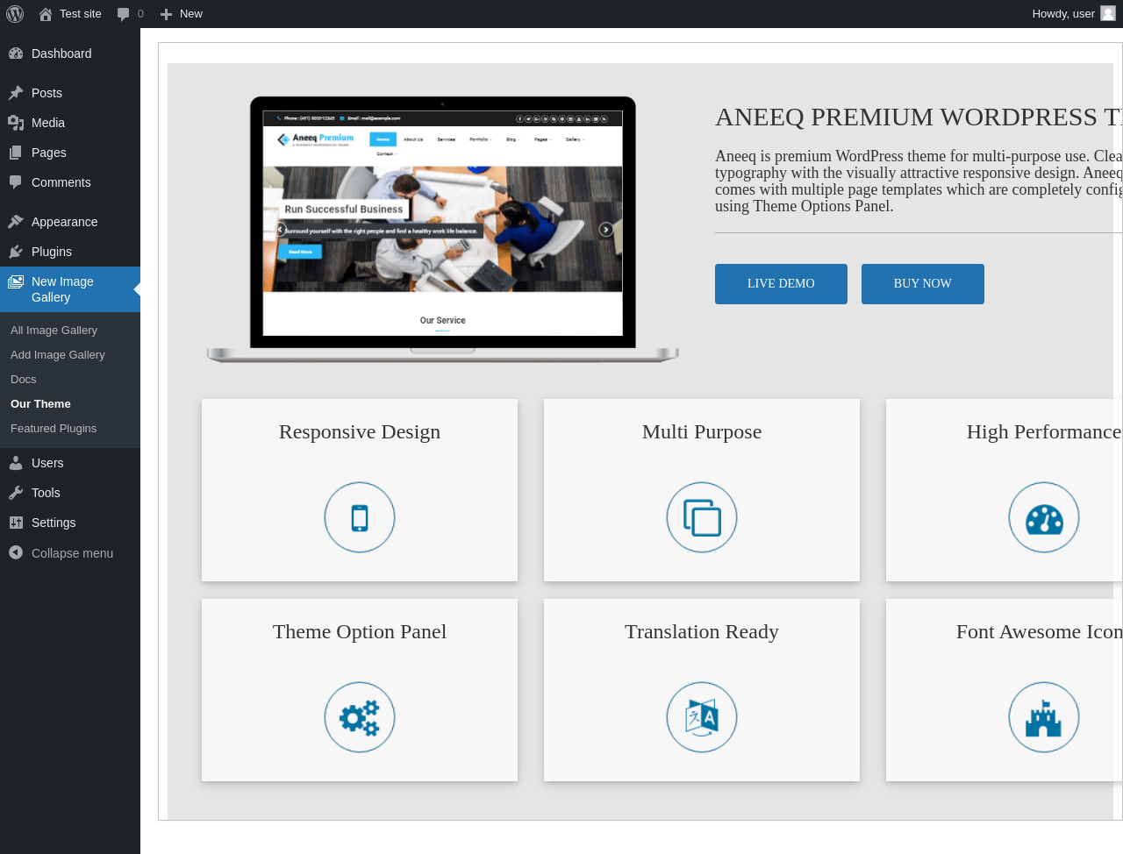Go to Posts in the sidebar

point(70,93)
